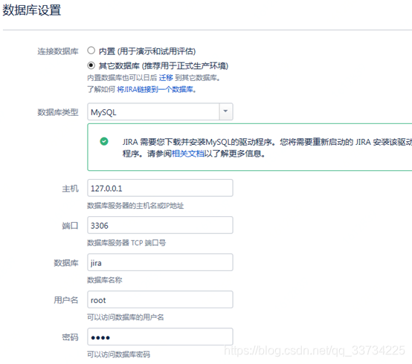
Task: Click the 主机 field containing 127.0.0.1
Action: pyautogui.click(x=160, y=188)
